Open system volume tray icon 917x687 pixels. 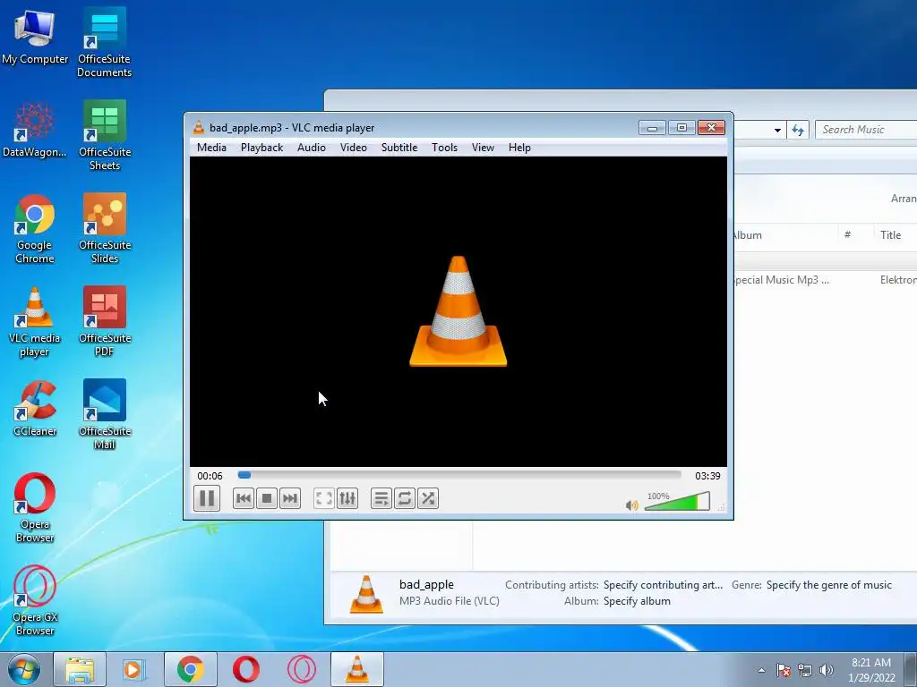[826, 670]
